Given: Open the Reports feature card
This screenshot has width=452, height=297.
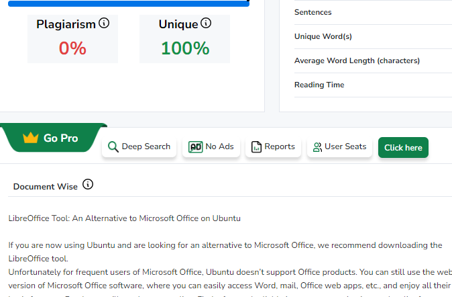Looking at the screenshot, I should click(273, 146).
